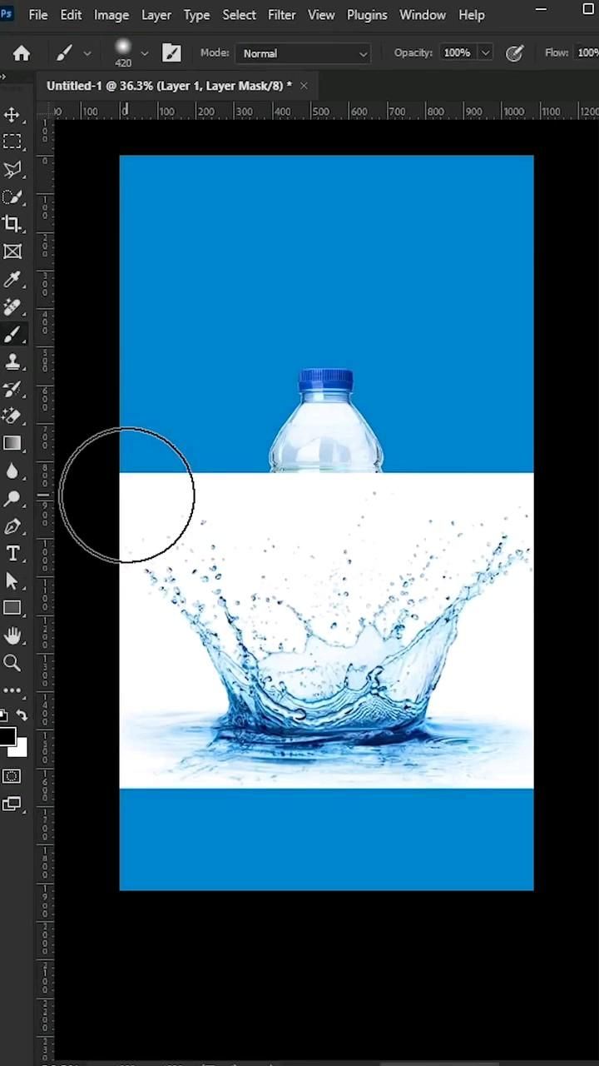Open the brush preset picker arrow

(145, 53)
